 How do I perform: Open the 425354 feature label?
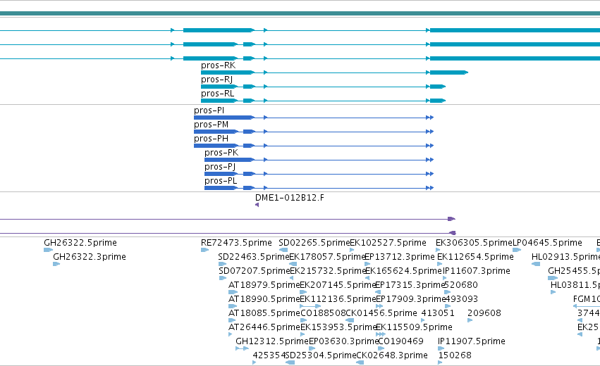pos(269,356)
